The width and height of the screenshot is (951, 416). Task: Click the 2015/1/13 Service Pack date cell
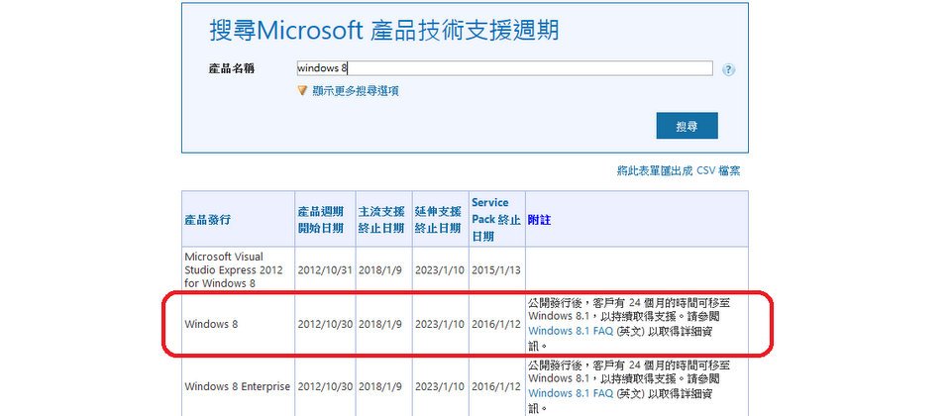(x=496, y=269)
